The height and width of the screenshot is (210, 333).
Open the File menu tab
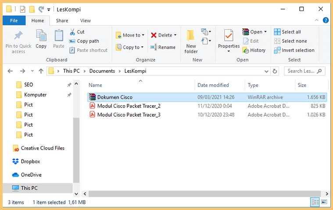point(14,21)
